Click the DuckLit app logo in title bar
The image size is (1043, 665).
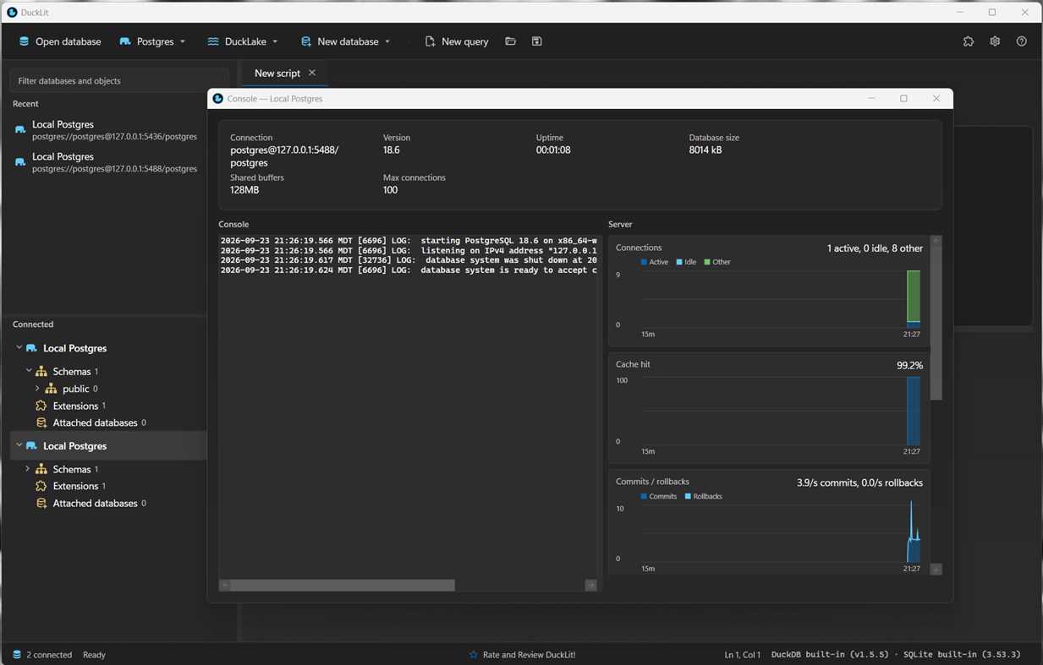[x=12, y=13]
